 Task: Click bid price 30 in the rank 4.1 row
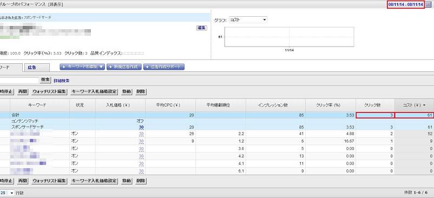(141, 164)
